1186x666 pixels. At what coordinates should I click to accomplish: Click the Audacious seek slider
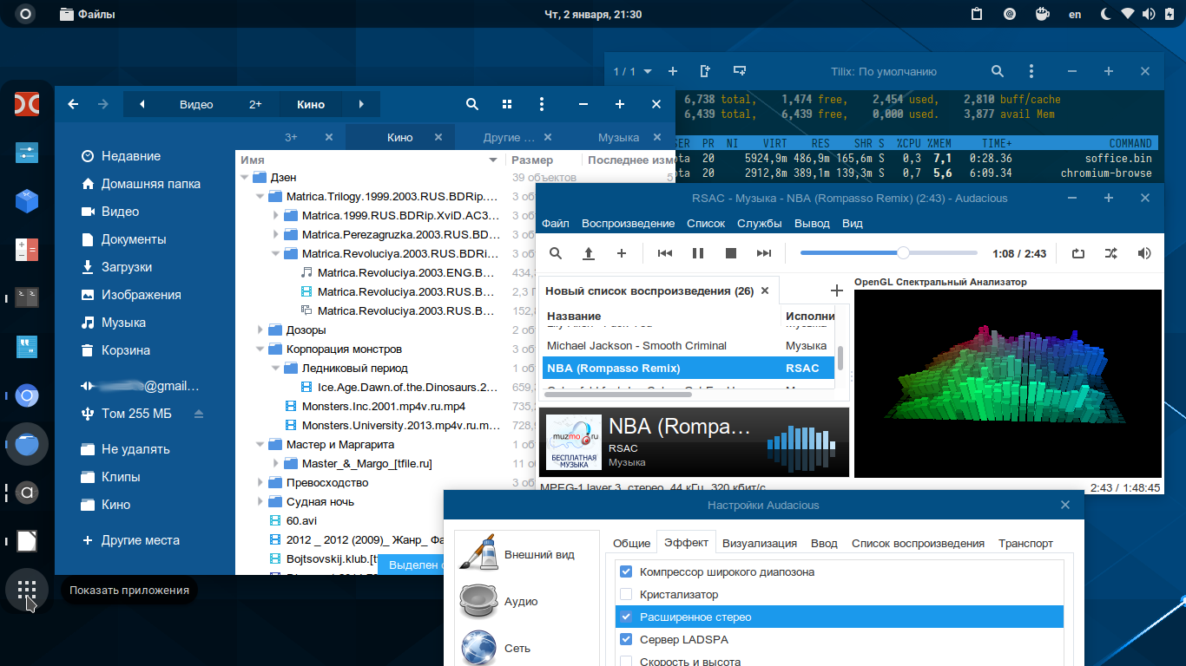(x=889, y=253)
